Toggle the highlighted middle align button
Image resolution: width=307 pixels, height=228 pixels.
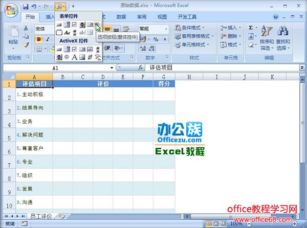click(x=107, y=29)
